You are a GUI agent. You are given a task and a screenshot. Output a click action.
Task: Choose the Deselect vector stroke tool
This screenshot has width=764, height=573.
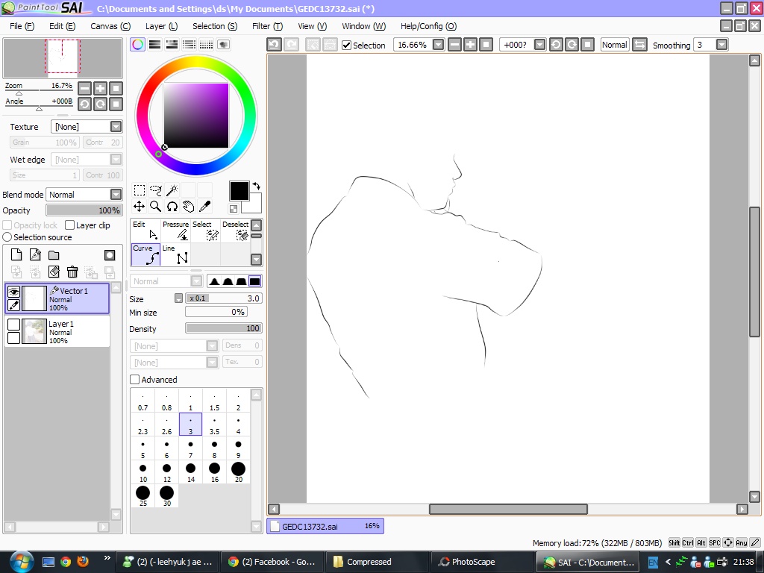click(235, 231)
